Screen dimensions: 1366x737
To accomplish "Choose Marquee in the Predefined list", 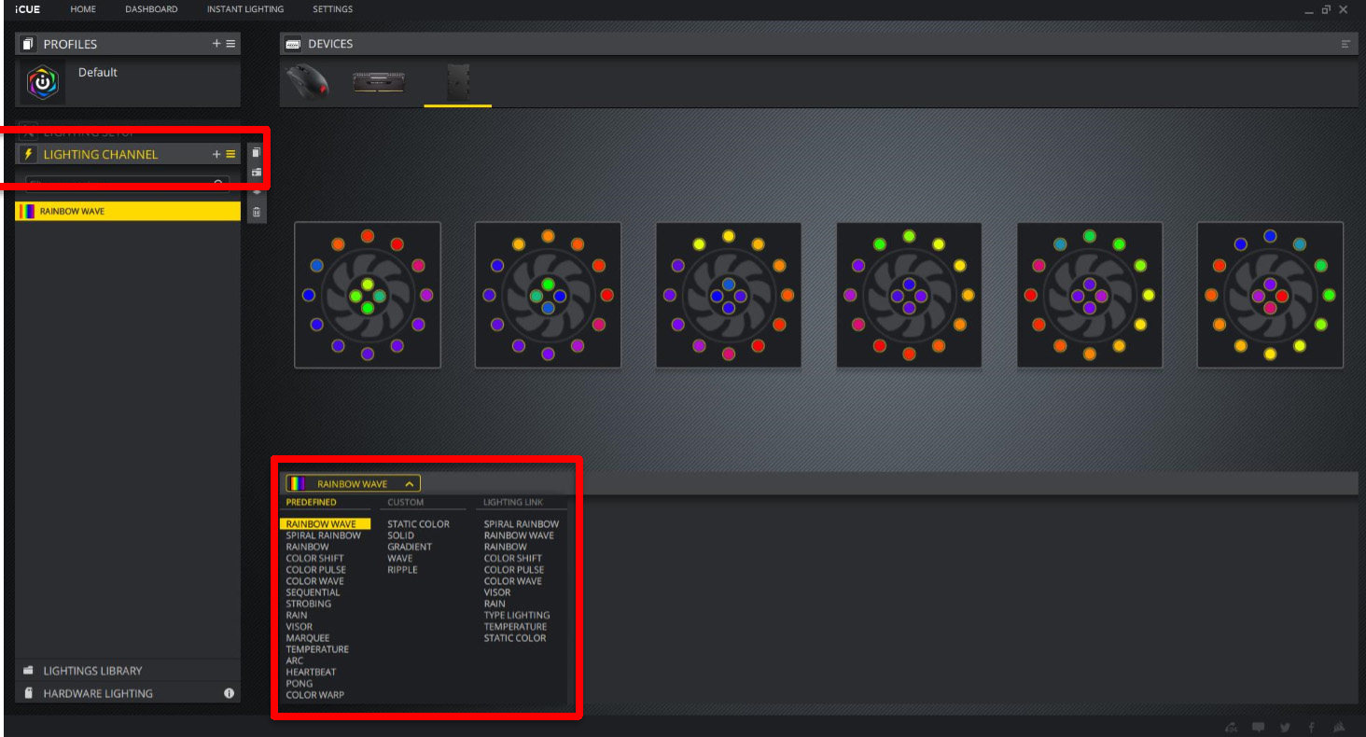I will (x=307, y=638).
